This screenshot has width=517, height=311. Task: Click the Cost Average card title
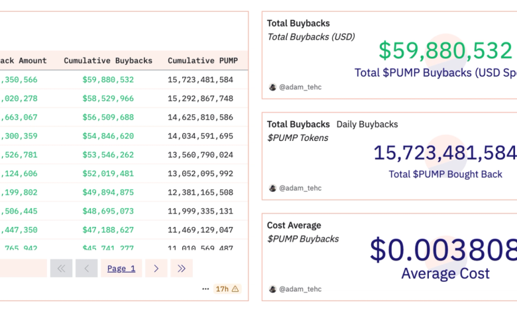tap(294, 226)
